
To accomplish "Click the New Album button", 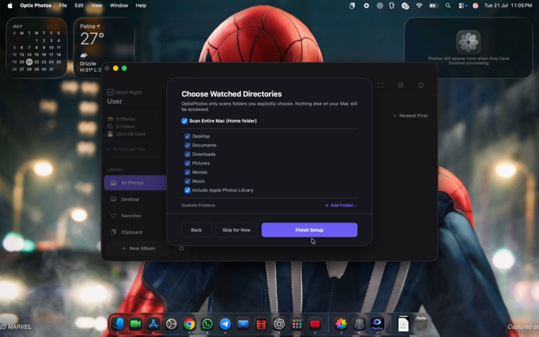I will point(138,248).
